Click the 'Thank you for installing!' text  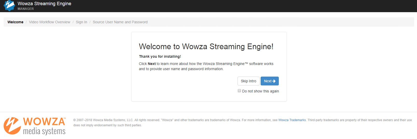point(160,56)
